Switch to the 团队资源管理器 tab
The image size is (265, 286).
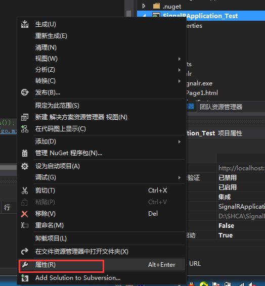(221, 107)
